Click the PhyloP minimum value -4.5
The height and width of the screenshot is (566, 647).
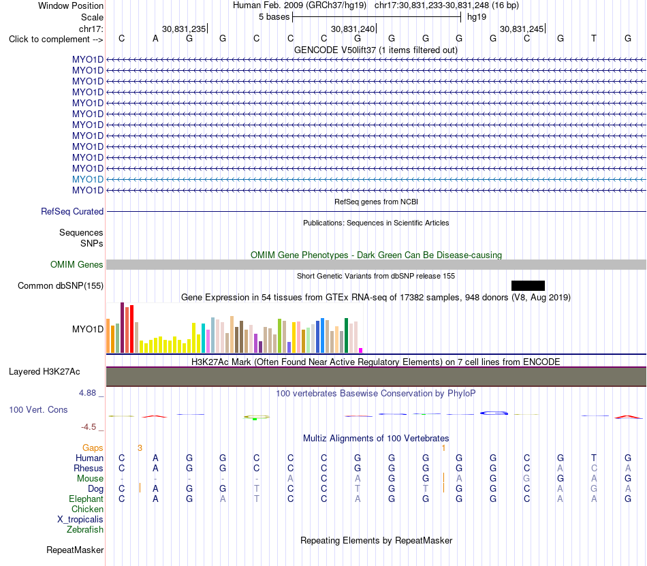(89, 427)
